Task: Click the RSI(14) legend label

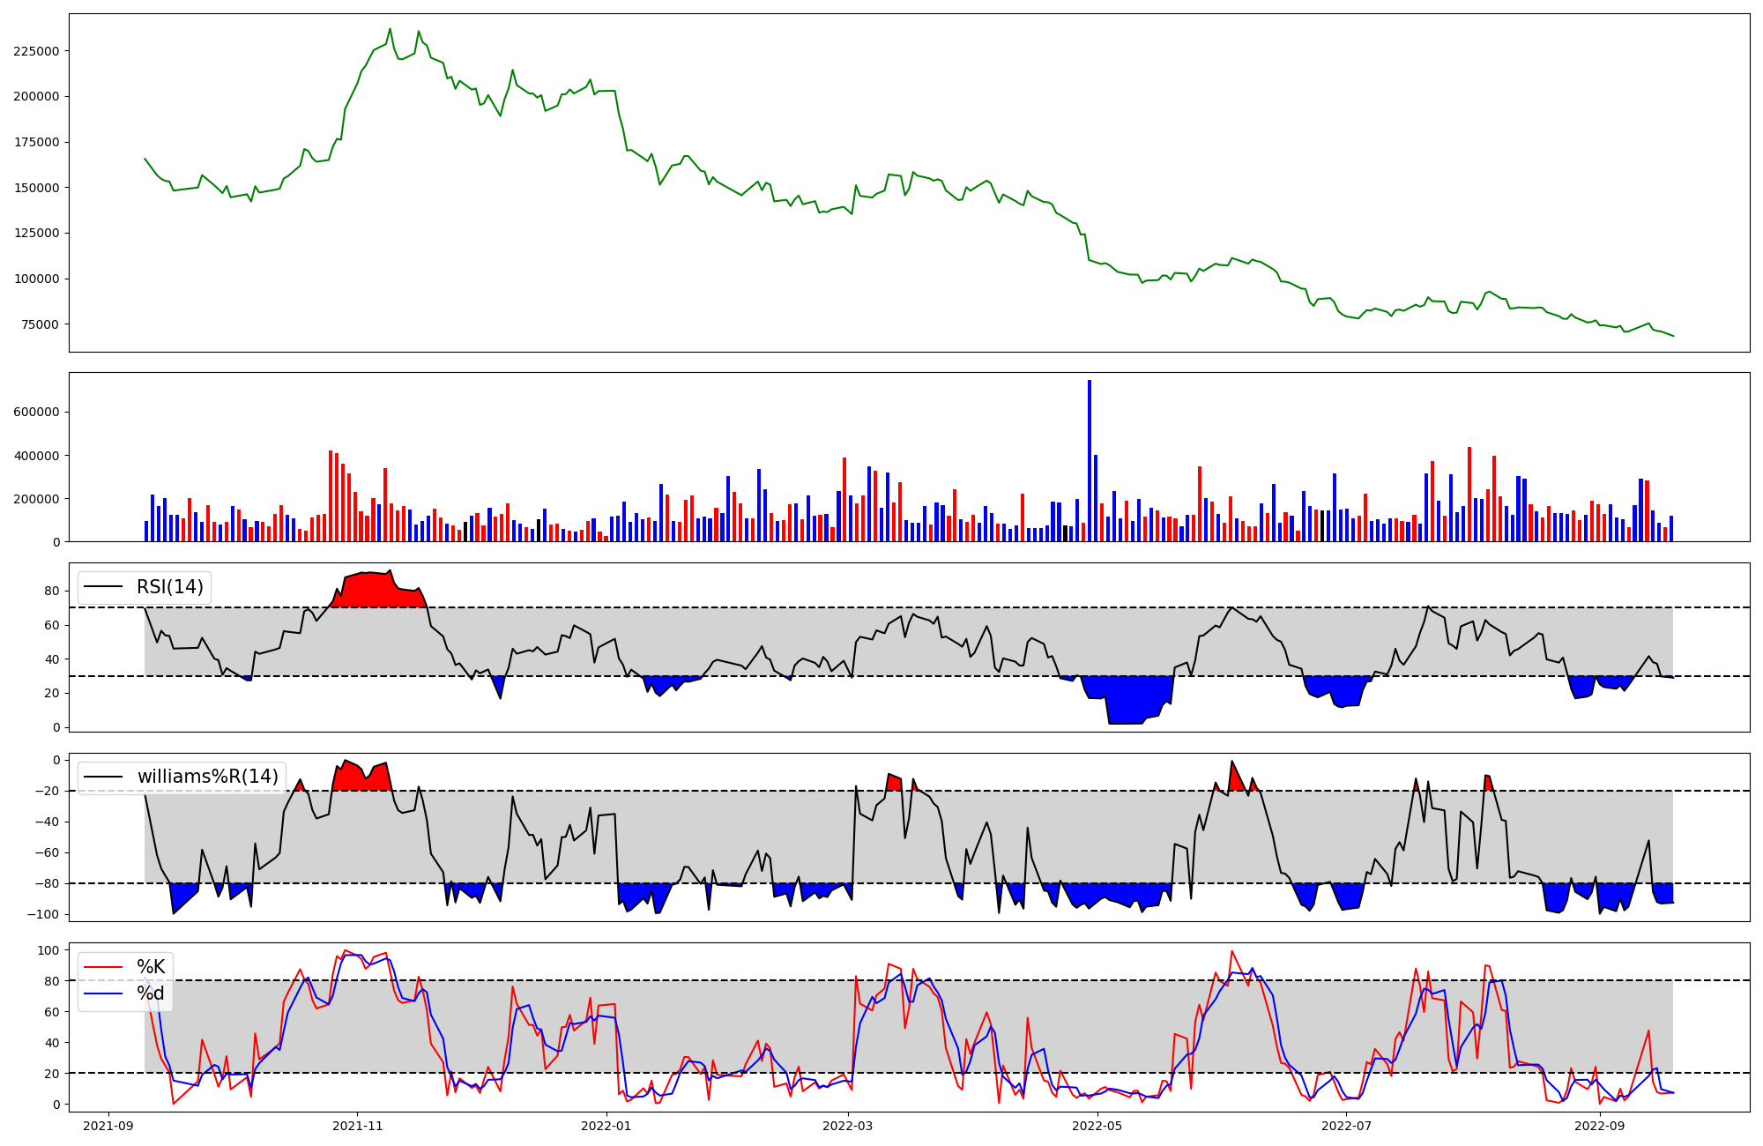Action: [x=169, y=587]
